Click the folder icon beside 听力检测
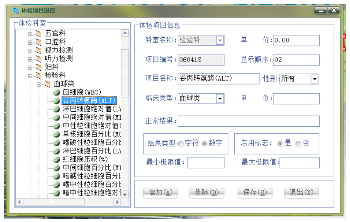The height and width of the screenshot is (222, 350). [39, 59]
